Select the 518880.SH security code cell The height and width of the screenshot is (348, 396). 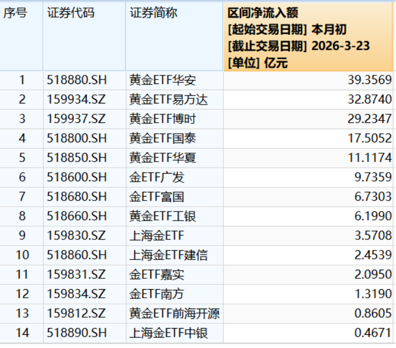tap(77, 80)
